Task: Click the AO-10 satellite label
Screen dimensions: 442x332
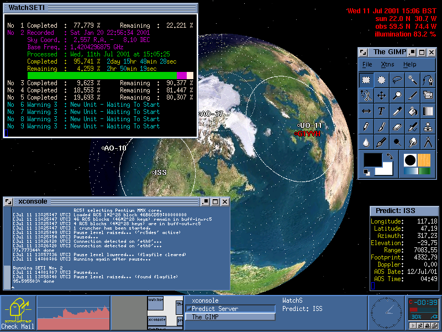Action: [114, 148]
